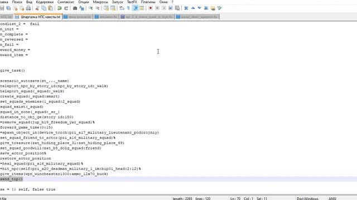
Task: Stop macro recording toolbar button
Action: click(157, 8)
